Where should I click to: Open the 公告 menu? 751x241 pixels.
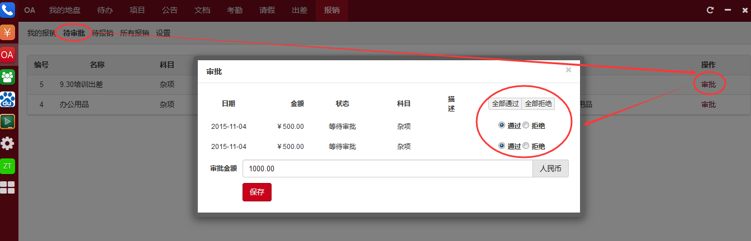[x=170, y=10]
